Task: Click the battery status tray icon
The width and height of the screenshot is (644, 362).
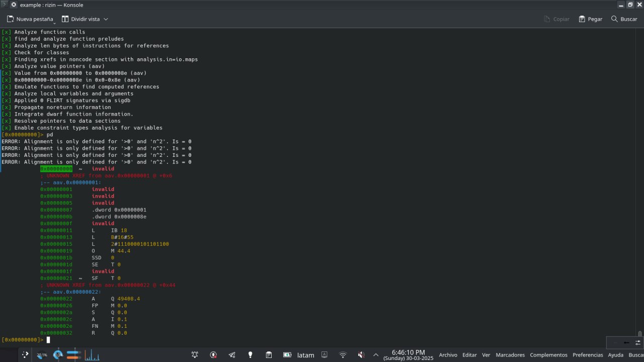Action: 287,355
